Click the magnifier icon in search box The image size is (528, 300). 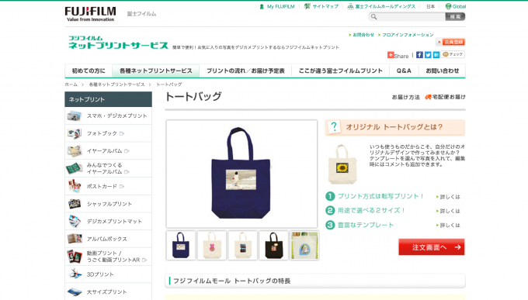[373, 16]
